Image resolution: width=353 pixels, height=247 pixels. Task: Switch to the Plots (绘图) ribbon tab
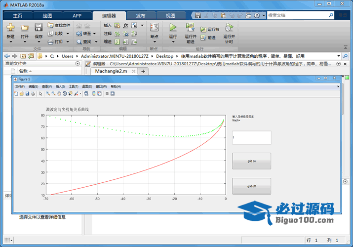[47, 16]
